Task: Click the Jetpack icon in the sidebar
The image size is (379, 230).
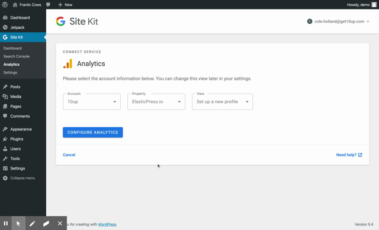Action: tap(5, 28)
